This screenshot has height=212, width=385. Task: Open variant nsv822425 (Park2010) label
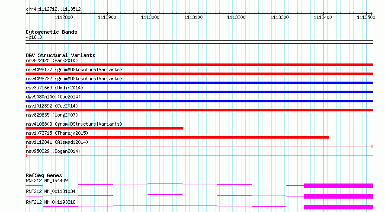pos(52,60)
